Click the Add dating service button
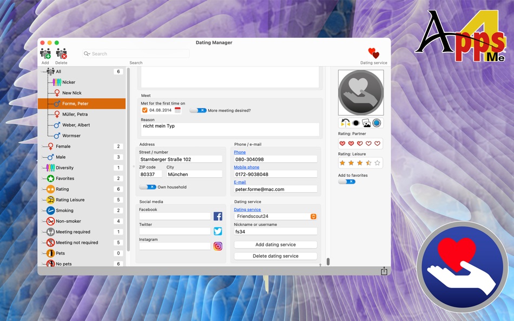 point(275,244)
